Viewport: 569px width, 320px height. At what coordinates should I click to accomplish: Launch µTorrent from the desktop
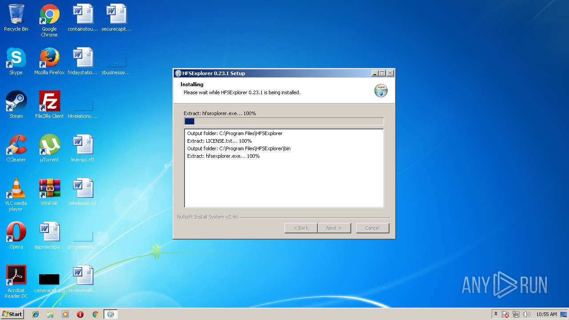(x=49, y=148)
